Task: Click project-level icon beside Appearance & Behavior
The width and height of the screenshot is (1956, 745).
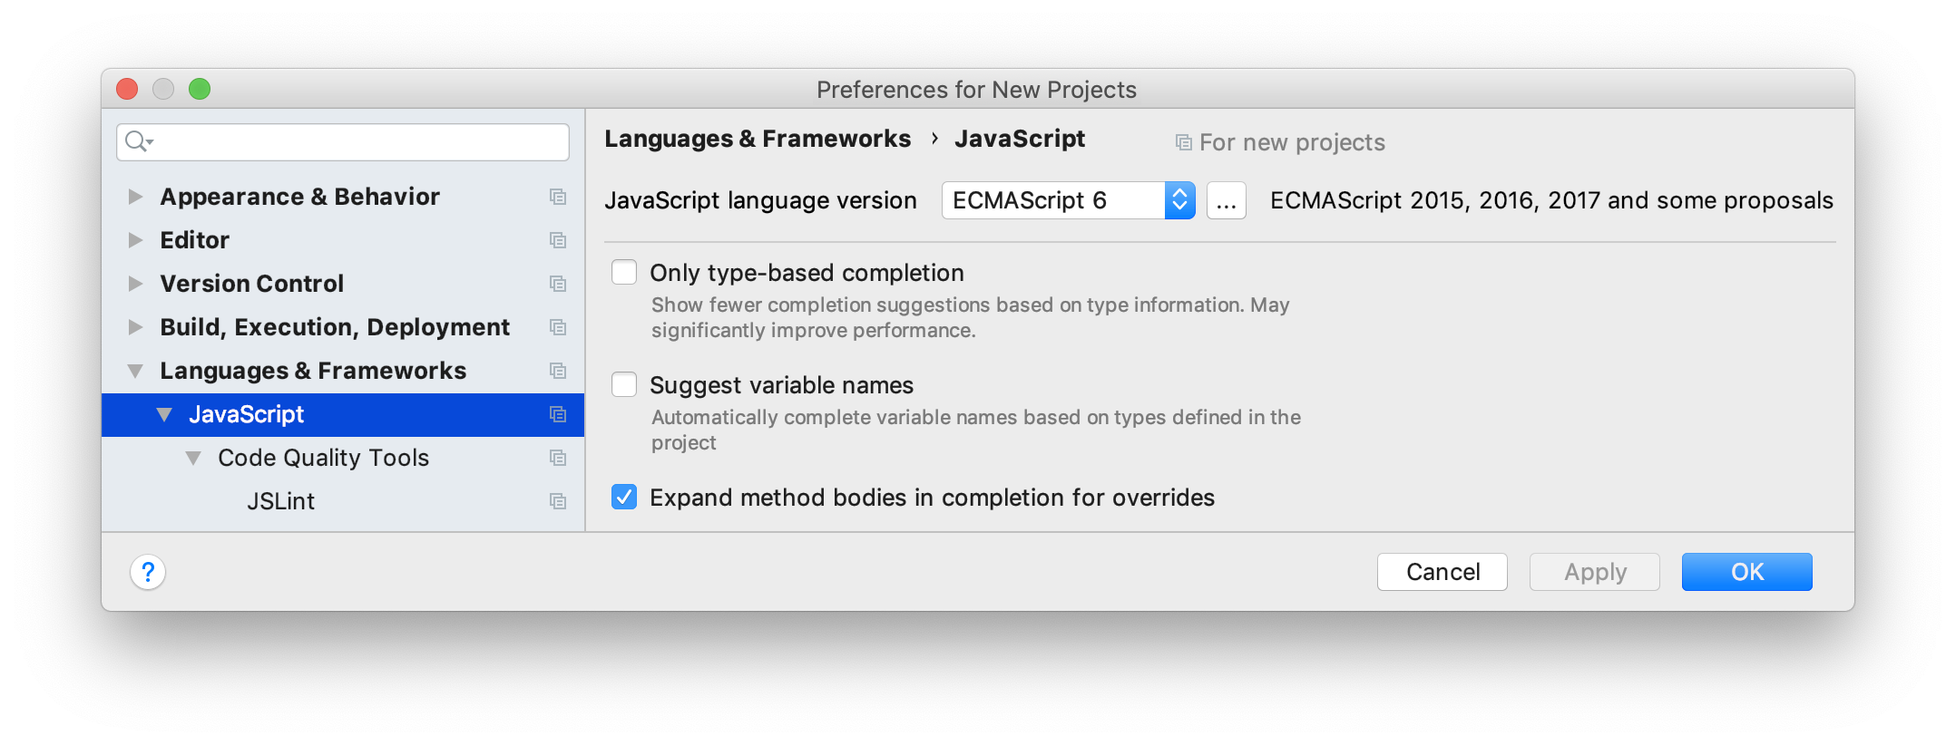Action: pos(558,197)
